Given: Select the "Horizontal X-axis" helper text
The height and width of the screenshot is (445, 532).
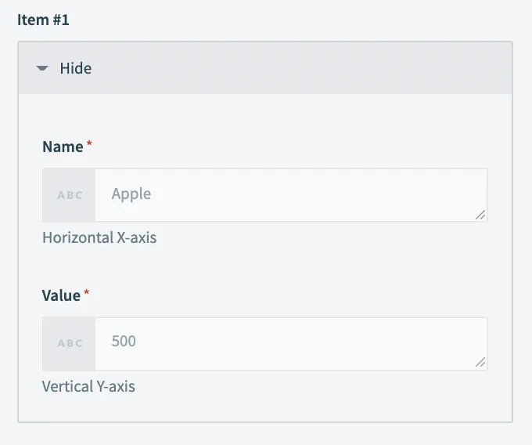Looking at the screenshot, I should (99, 237).
